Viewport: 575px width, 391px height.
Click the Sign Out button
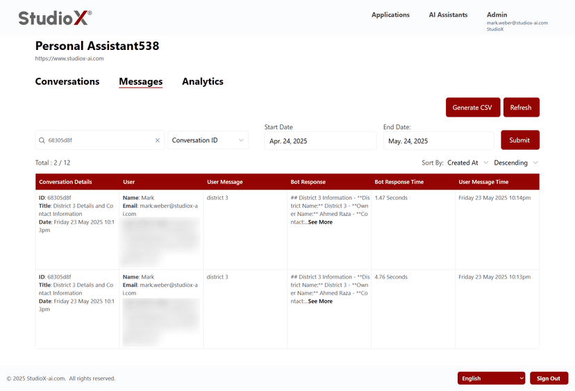549,378
